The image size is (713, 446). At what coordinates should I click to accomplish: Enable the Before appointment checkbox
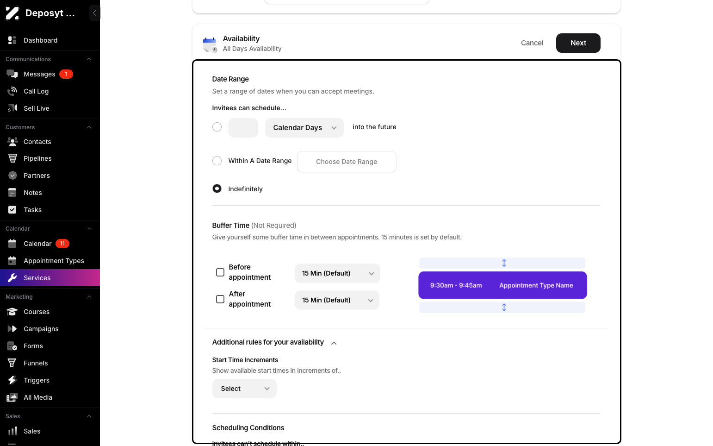pos(220,272)
